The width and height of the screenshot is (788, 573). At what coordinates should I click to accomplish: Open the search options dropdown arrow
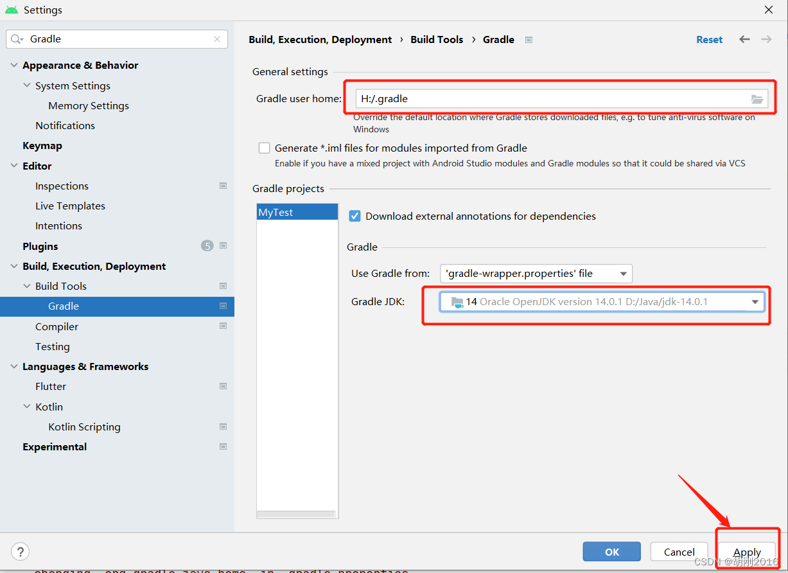tap(22, 40)
